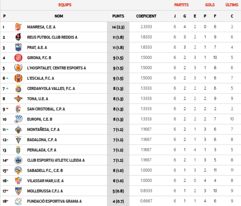
Task: Click the NOM column header
Action: tap(59, 16)
